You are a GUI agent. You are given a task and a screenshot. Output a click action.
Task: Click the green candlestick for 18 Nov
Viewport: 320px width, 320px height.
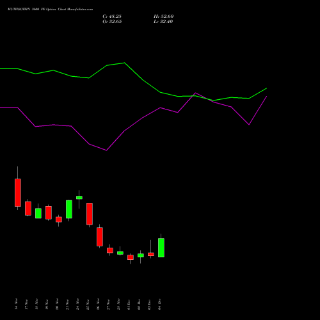tap(38, 213)
